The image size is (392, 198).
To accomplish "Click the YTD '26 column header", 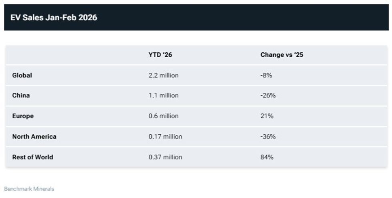I will [x=160, y=55].
